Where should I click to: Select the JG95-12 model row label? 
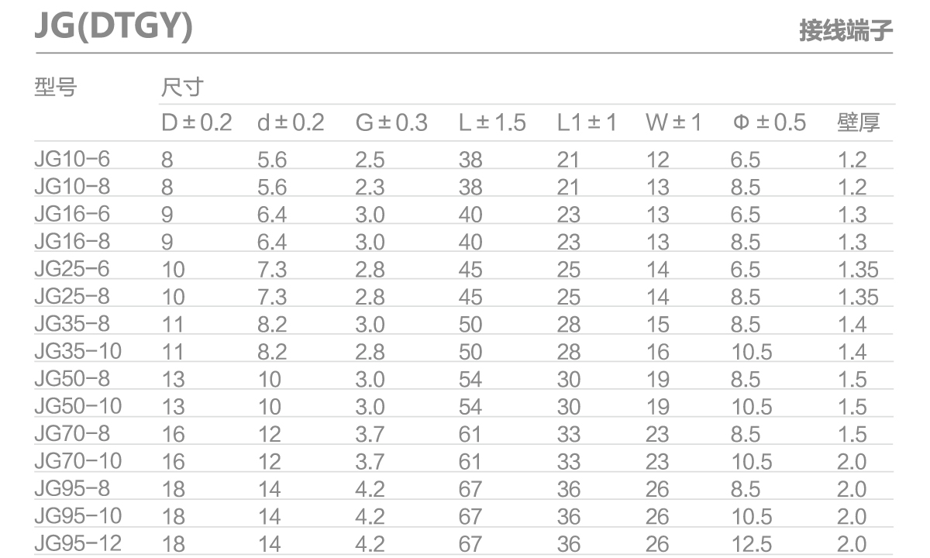(78, 542)
